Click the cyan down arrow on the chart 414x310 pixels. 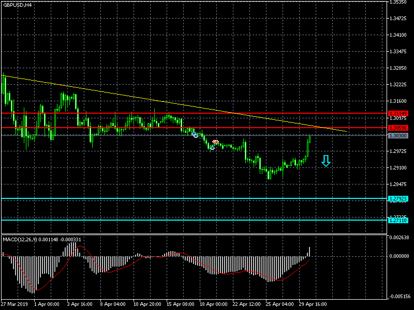tap(326, 161)
